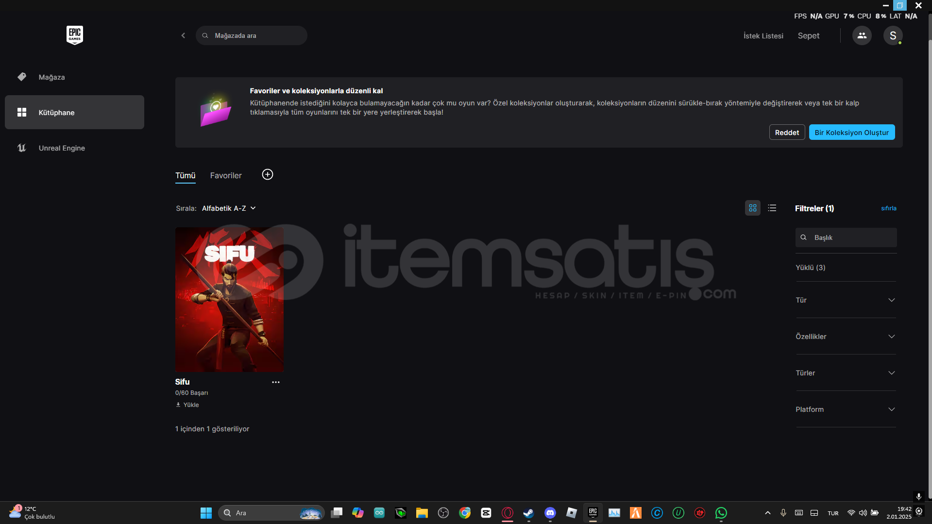
Task: Click Yükle to install Sifu
Action: pos(187,405)
